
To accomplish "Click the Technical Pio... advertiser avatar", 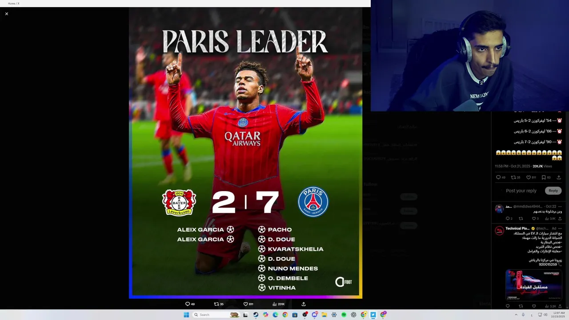I will (x=499, y=230).
